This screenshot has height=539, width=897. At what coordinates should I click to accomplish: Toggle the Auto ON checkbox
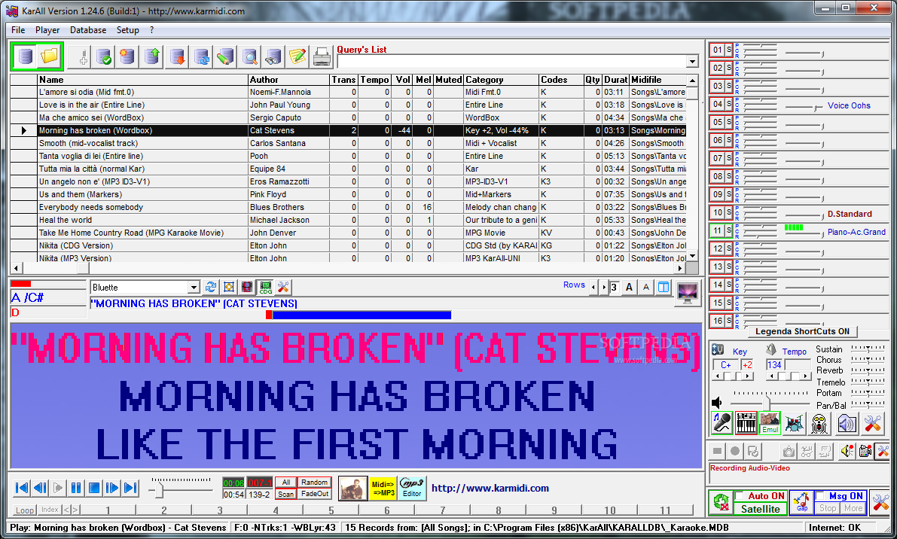[x=740, y=496]
